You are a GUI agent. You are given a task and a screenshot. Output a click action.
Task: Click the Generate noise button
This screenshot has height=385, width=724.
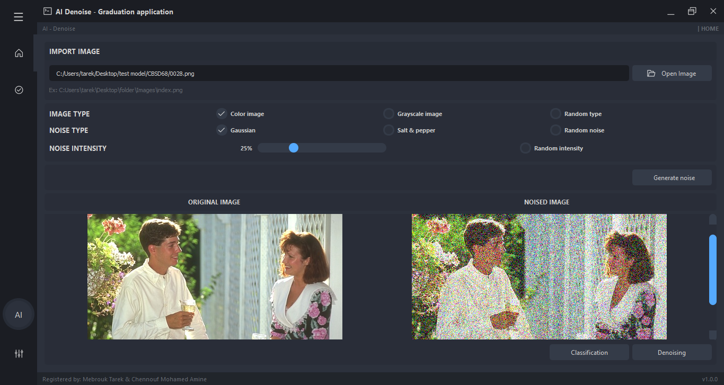coord(672,177)
